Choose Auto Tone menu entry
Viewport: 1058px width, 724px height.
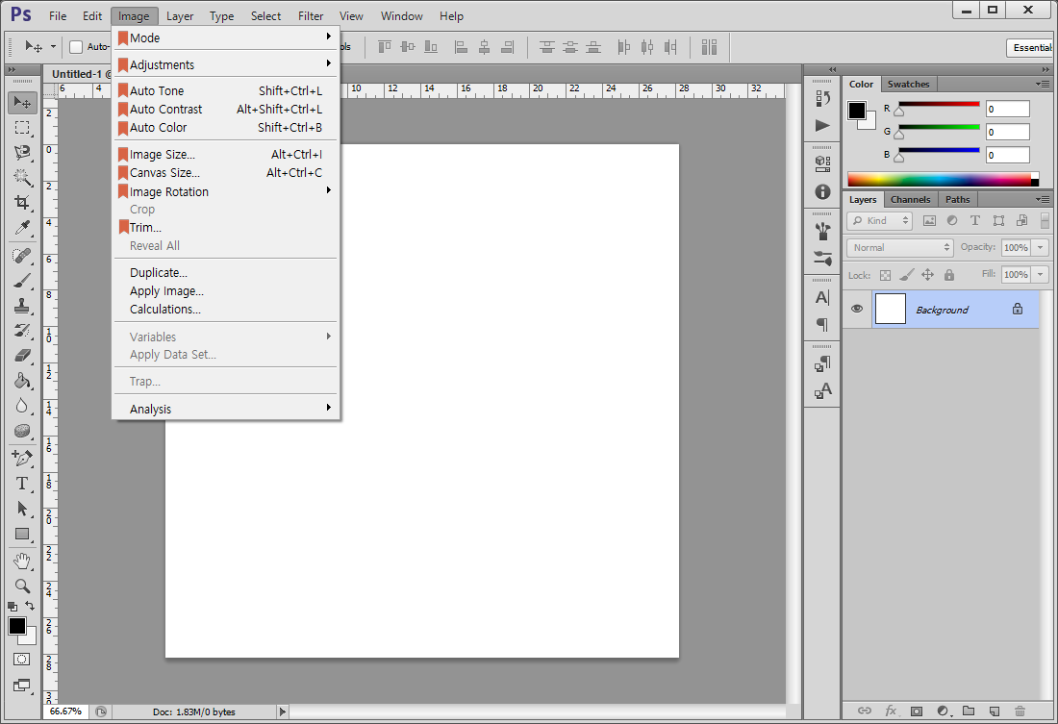point(226,90)
